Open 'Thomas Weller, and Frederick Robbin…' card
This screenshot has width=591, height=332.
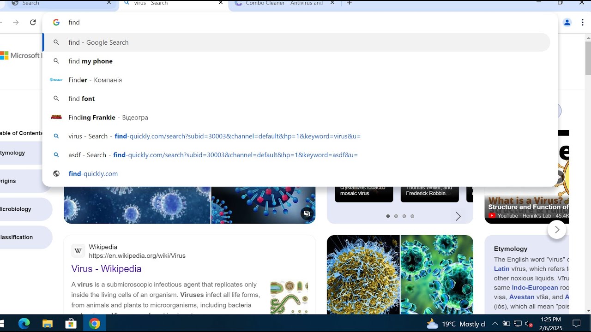(x=429, y=194)
